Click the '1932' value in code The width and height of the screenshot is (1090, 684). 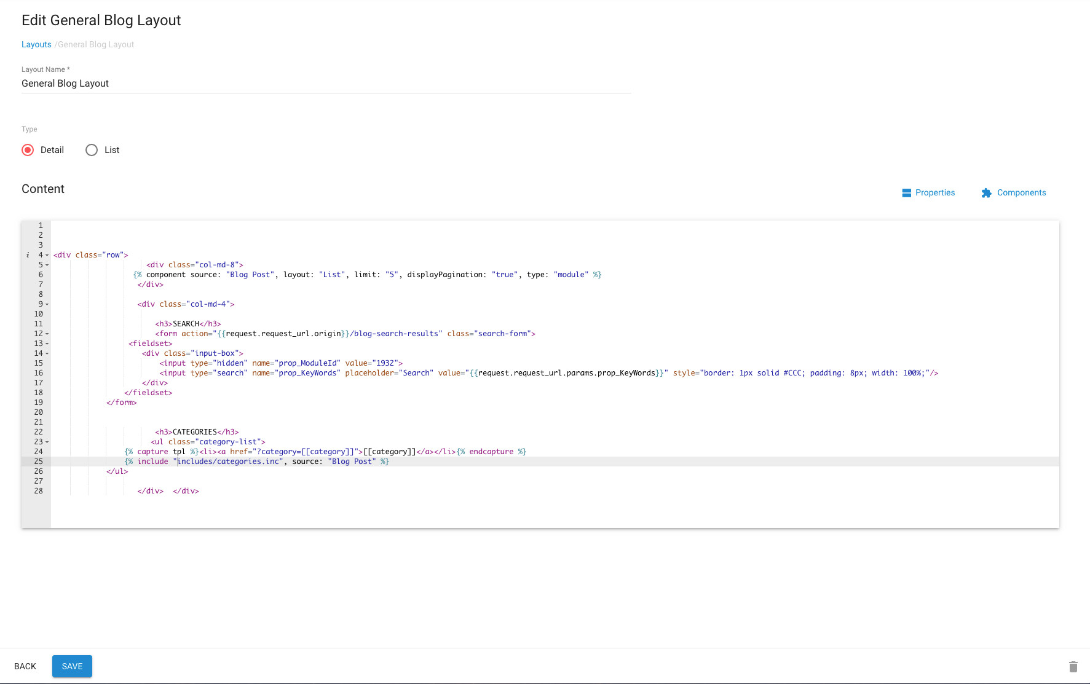[x=385, y=363]
